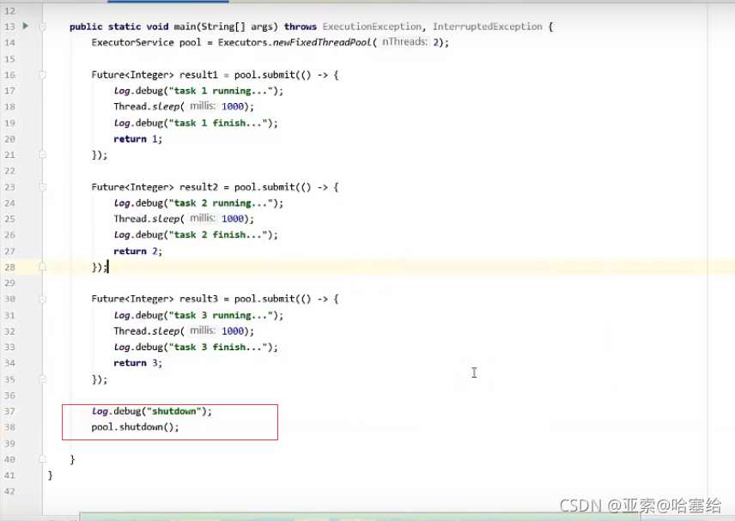
Task: Click Future<Integer> type on line 23
Action: point(132,187)
